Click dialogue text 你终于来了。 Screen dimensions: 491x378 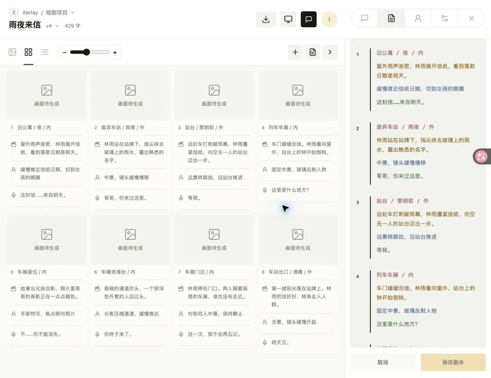point(118,334)
